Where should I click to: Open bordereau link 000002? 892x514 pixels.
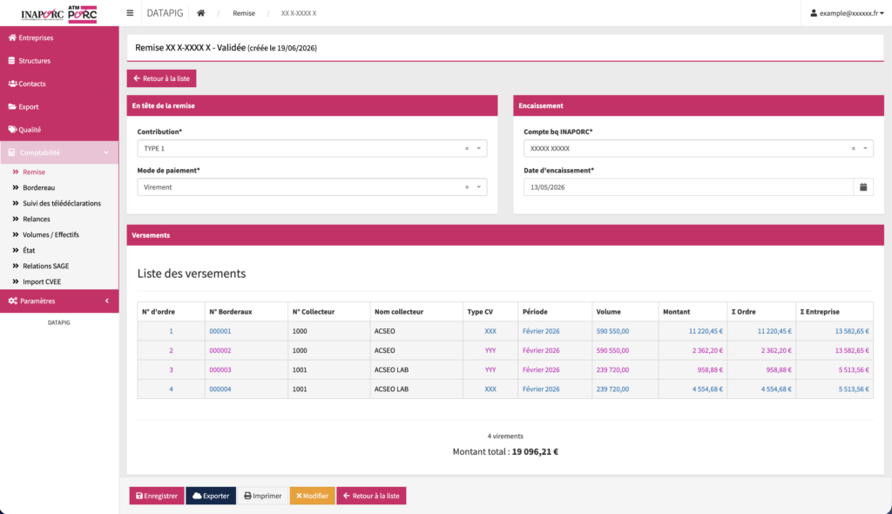point(220,350)
